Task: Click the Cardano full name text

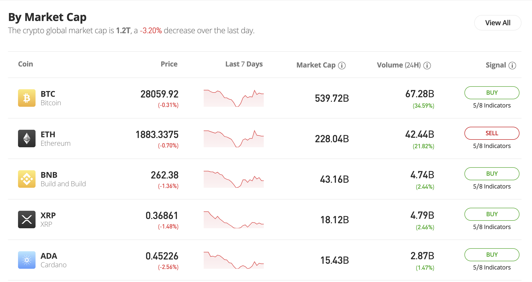Action: click(x=54, y=265)
